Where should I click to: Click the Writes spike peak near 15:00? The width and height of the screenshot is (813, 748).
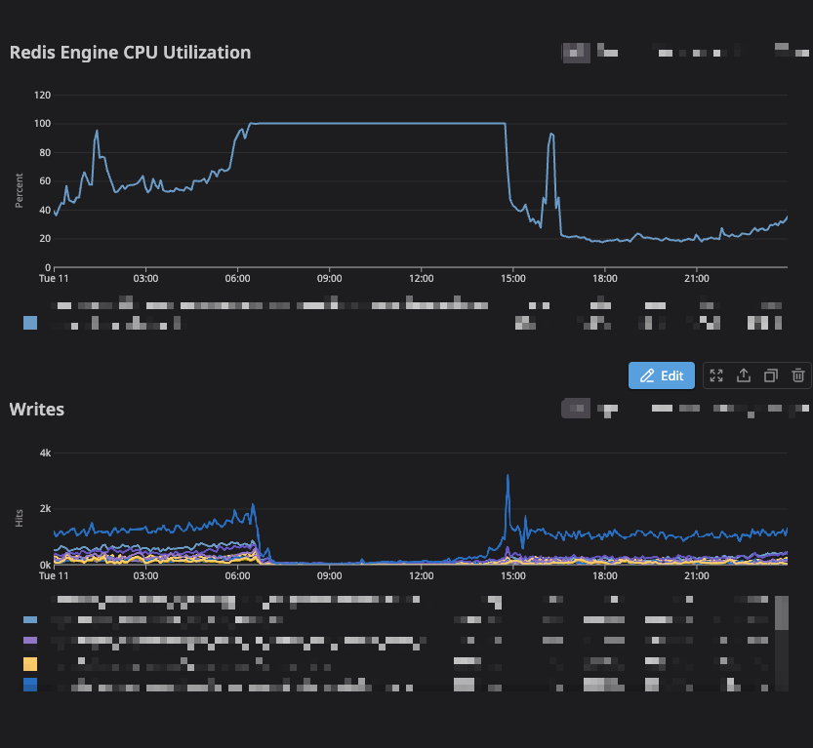508,476
